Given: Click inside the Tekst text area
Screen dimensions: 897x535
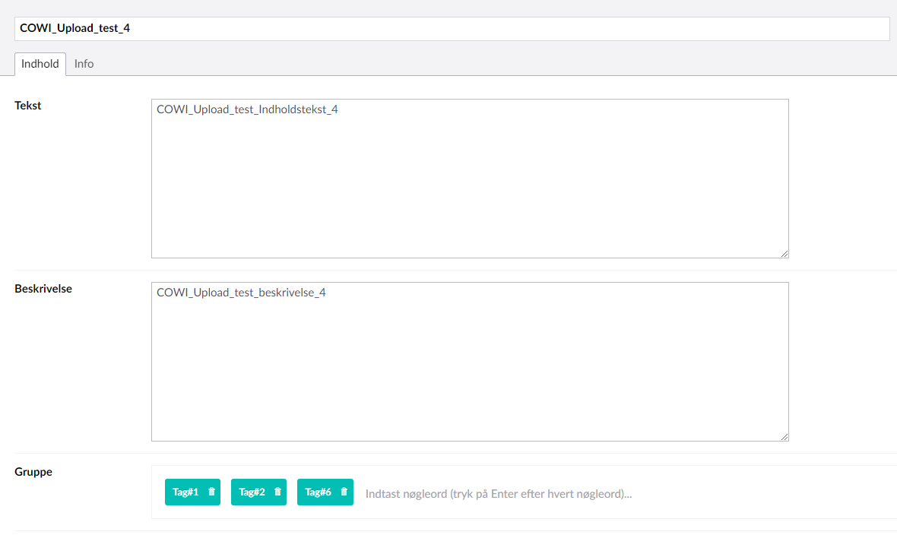Looking at the screenshot, I should pos(470,190).
